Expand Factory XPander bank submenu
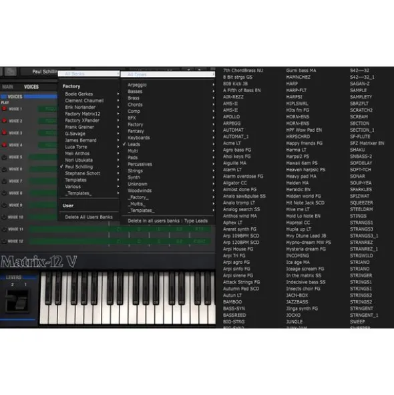394x395 pixels. pyautogui.click(x=89, y=120)
